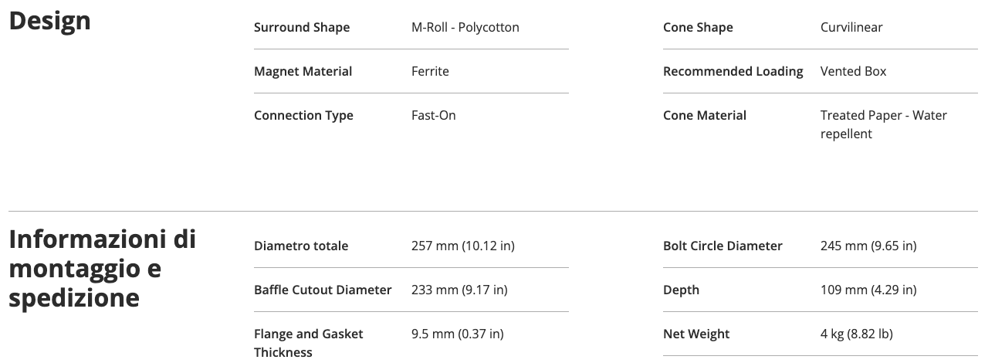This screenshot has width=995, height=363.
Task: Select the Diametro totale label
Action: 301,246
